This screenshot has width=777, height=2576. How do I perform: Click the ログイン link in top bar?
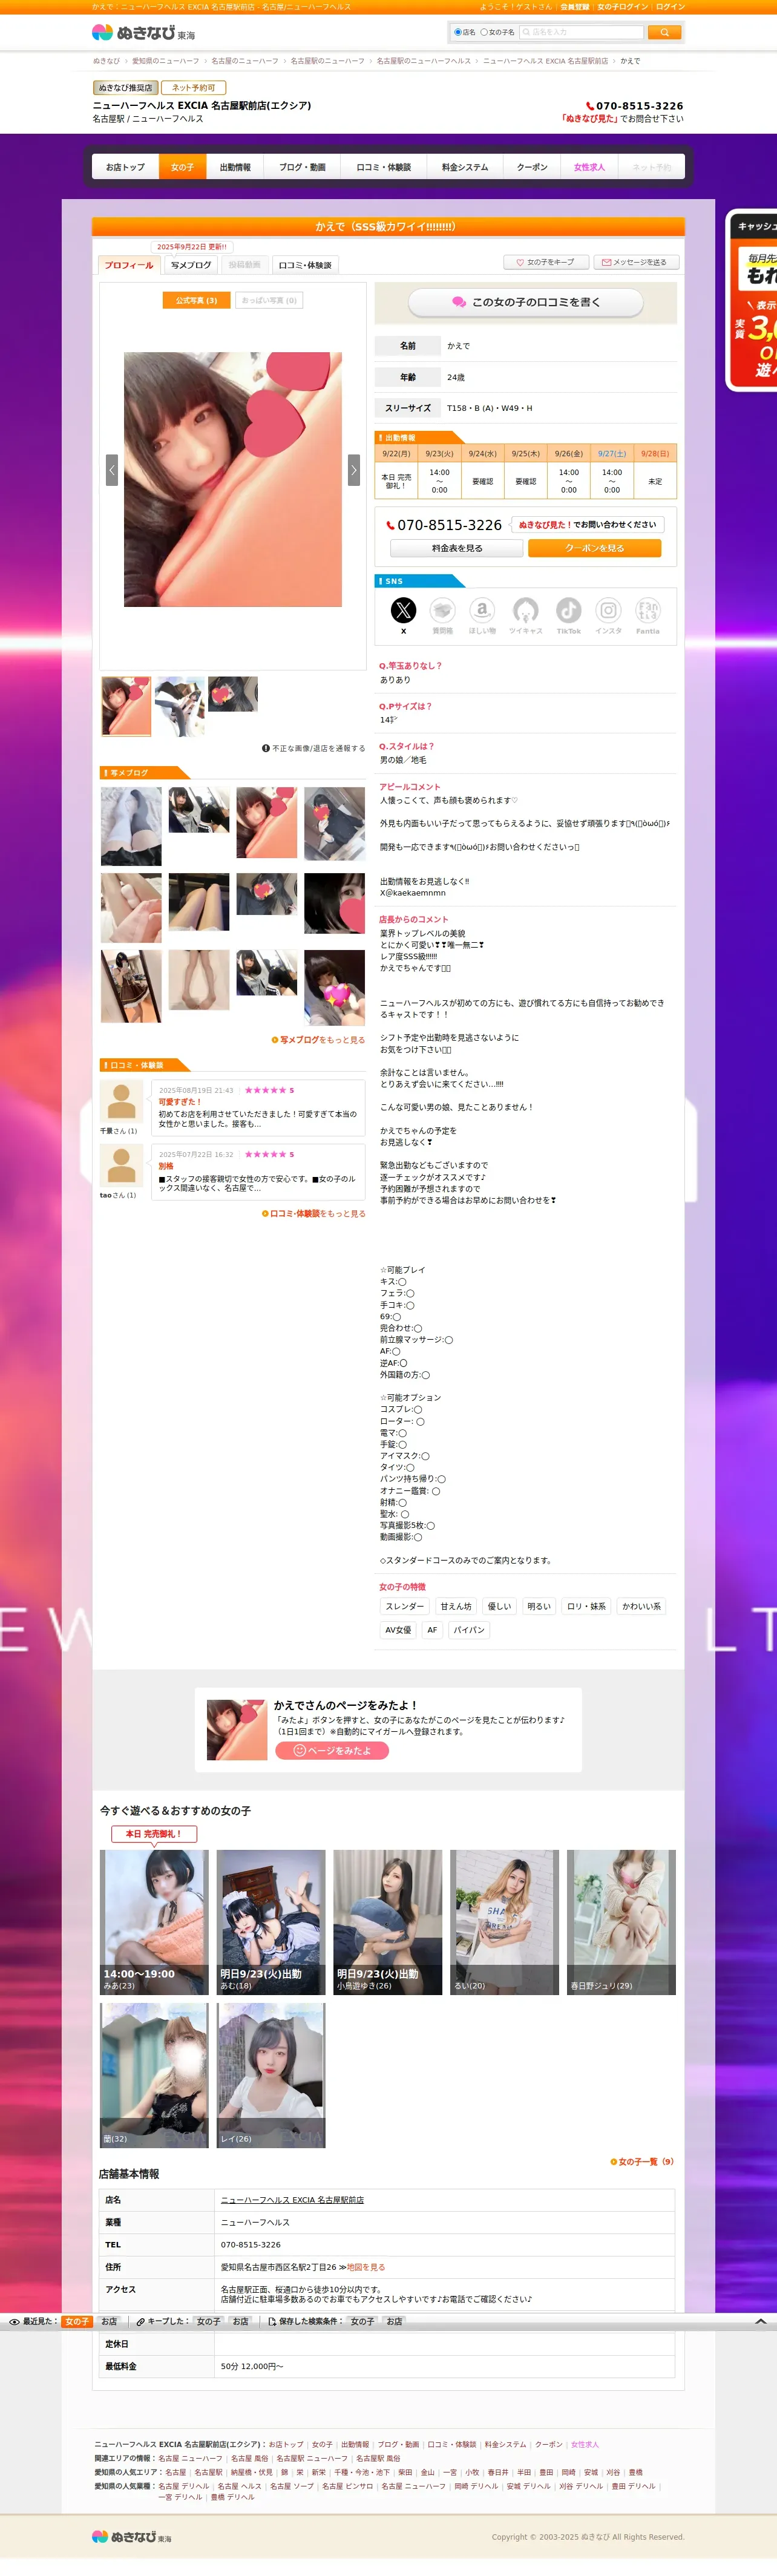point(670,7)
